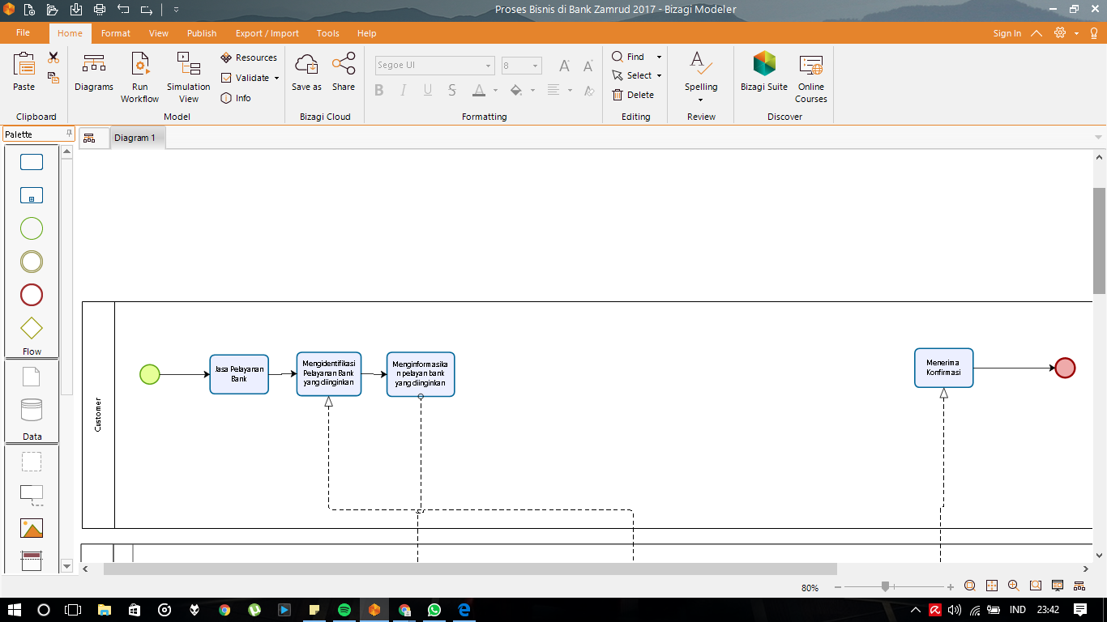Screen dimensions: 1107x622
Task: Open Simulation View from the Model group
Action: pyautogui.click(x=188, y=77)
